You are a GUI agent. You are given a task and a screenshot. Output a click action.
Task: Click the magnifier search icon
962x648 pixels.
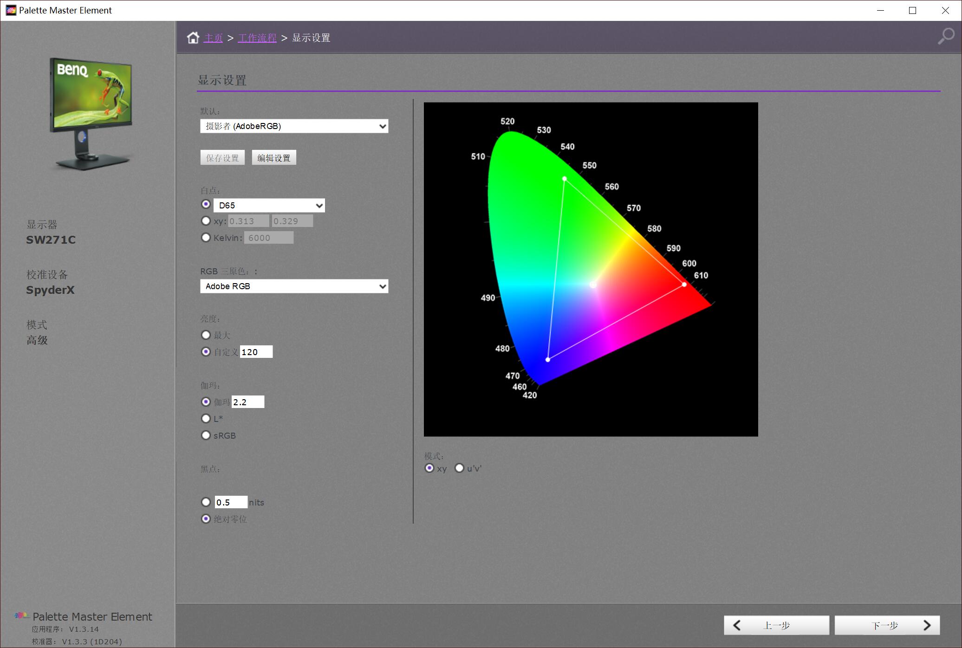coord(946,36)
